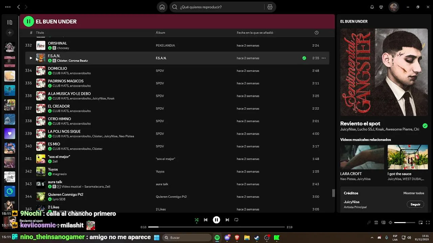Toggle shuffle mode
The width and height of the screenshot is (433, 243).
pos(197,220)
